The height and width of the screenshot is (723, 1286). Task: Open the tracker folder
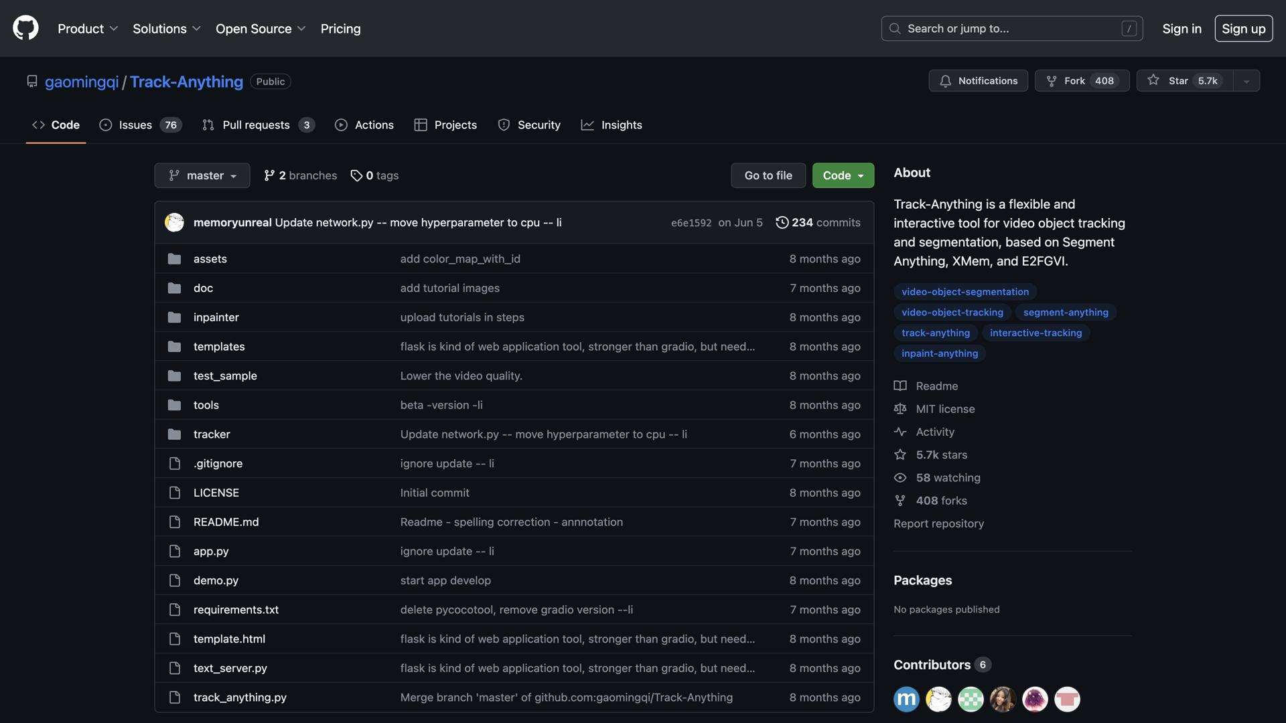coord(212,434)
